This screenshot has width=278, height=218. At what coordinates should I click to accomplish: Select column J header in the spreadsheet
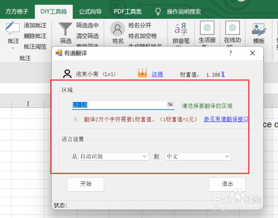point(28,103)
